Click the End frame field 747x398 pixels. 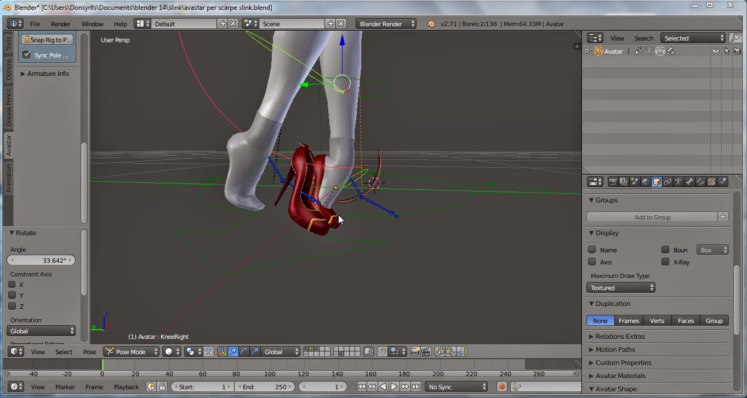pyautogui.click(x=264, y=387)
